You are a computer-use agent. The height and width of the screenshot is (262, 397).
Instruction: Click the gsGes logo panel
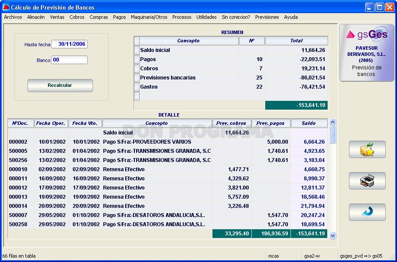[366, 53]
